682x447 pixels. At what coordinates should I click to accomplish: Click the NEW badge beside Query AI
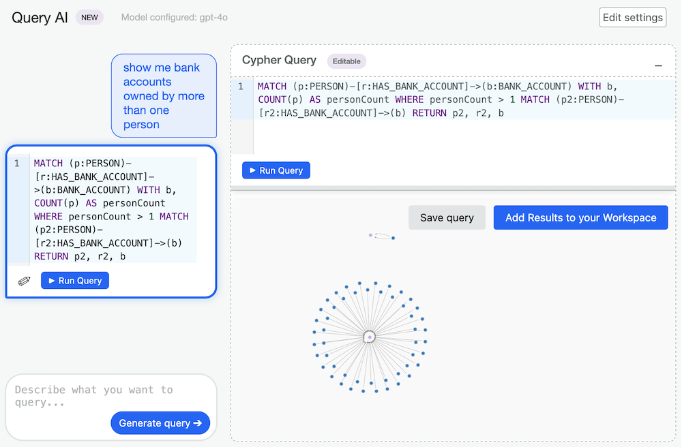coord(89,17)
